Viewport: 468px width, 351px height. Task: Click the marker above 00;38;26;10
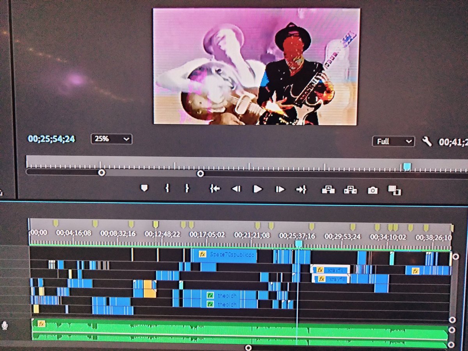426,227
